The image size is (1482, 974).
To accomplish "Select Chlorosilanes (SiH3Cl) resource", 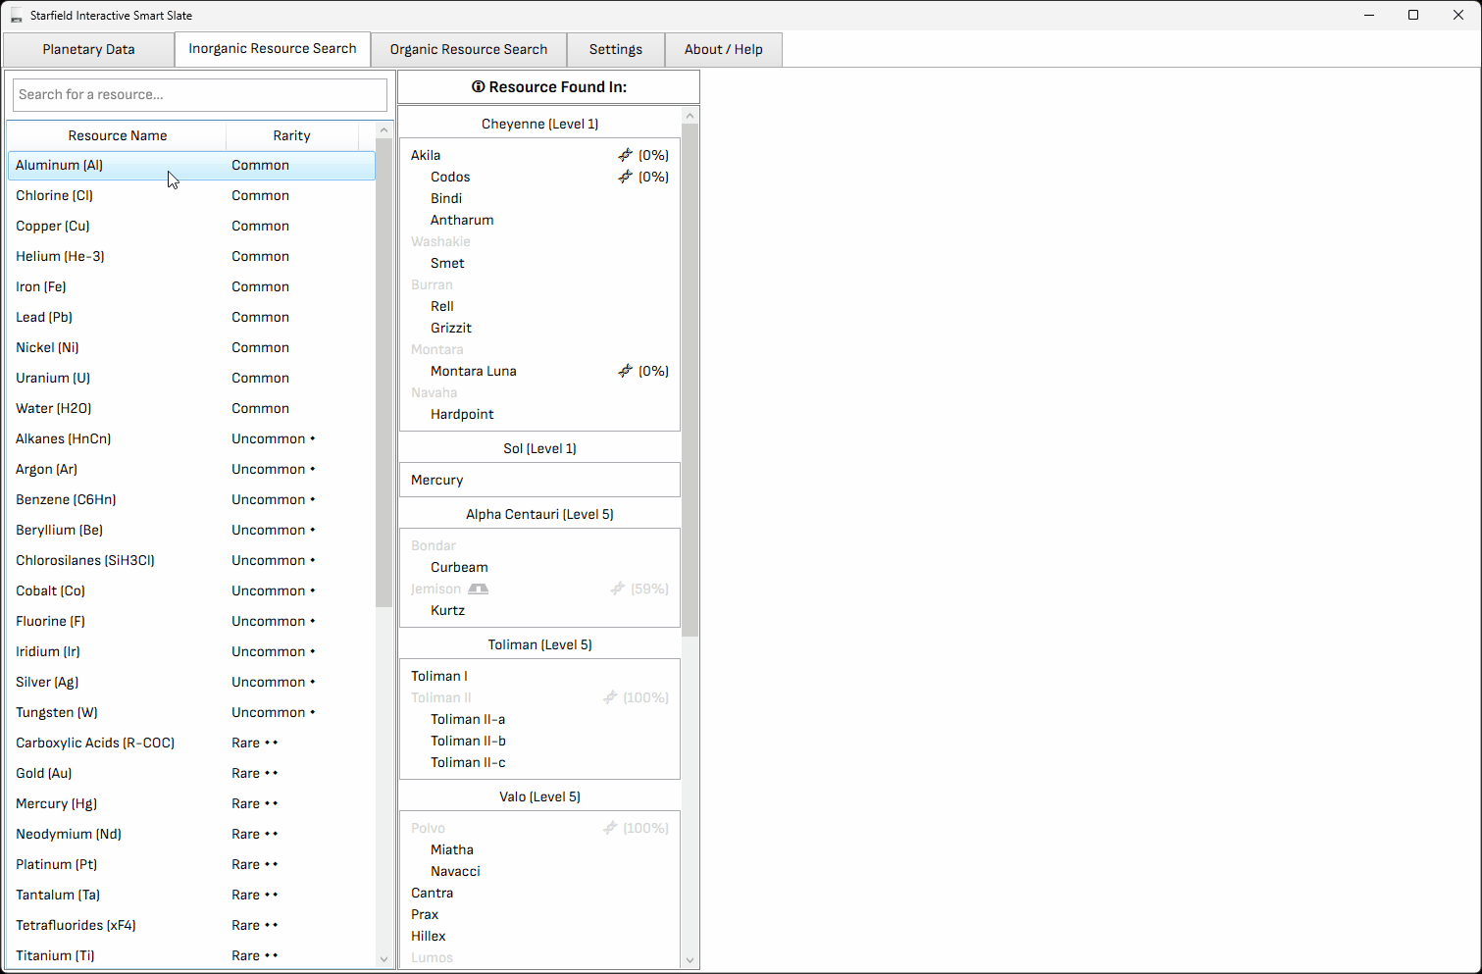I will coord(191,560).
